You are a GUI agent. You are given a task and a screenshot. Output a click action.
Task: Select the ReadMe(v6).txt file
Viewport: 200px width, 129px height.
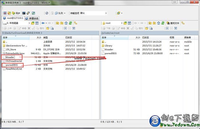12,69
